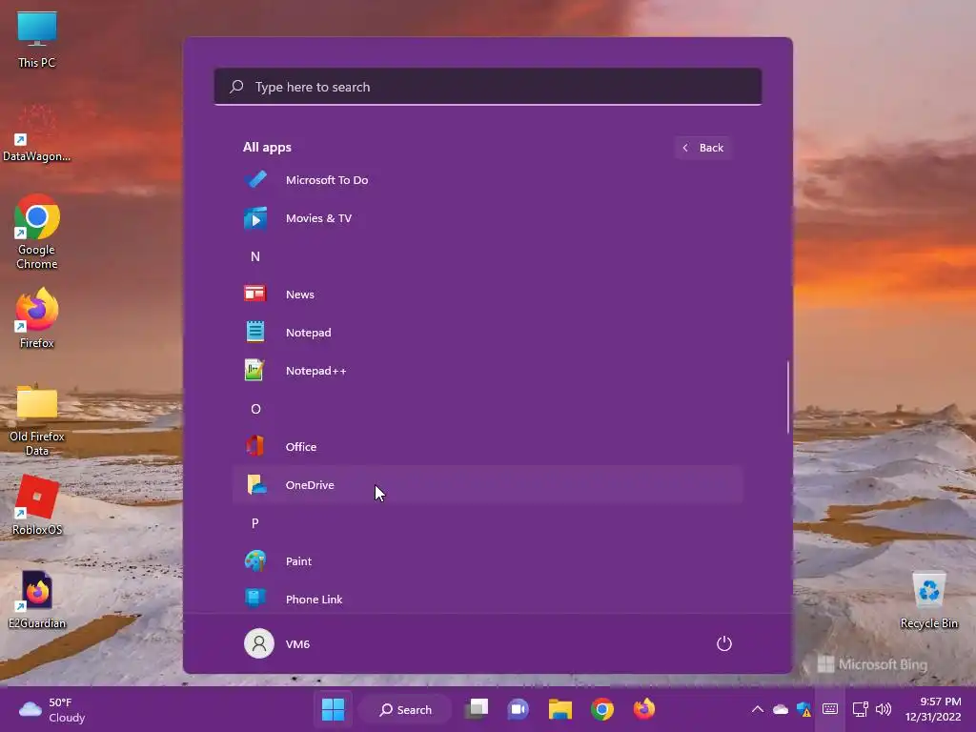Open File Explorer from taskbar

pos(560,709)
